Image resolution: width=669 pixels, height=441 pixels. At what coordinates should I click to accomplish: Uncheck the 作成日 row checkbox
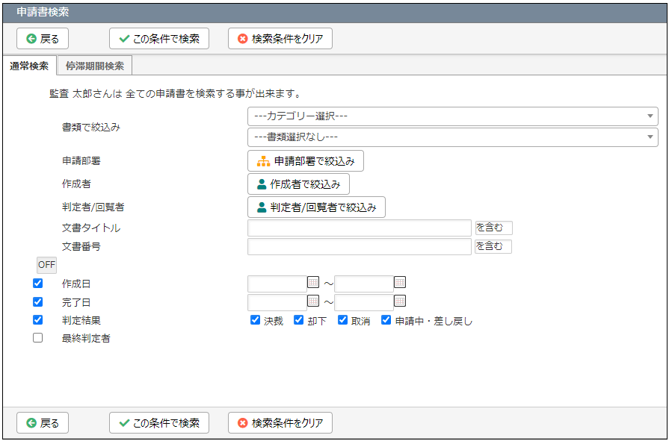tap(38, 283)
